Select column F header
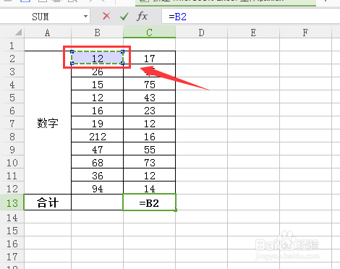The image size is (340, 269). (305, 33)
